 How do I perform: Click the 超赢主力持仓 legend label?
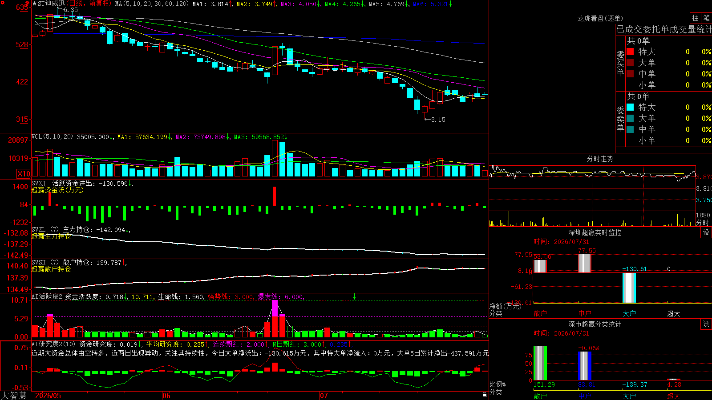tap(51, 236)
